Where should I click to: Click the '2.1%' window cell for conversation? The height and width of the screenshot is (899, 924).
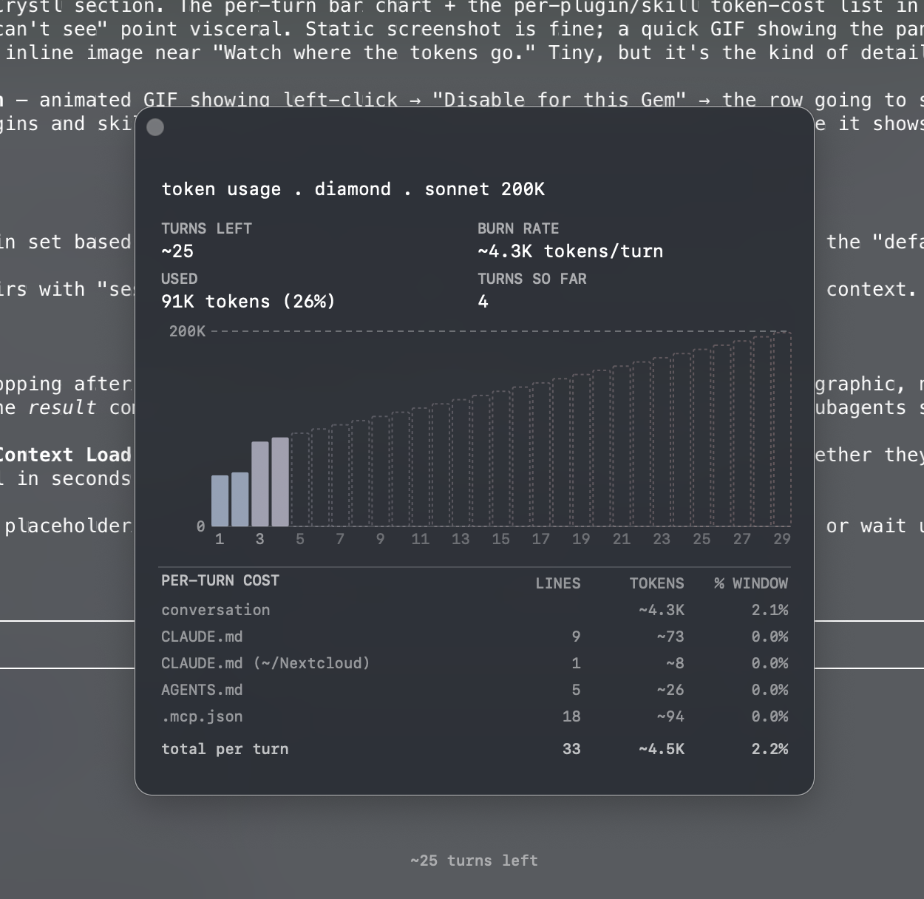coord(770,610)
